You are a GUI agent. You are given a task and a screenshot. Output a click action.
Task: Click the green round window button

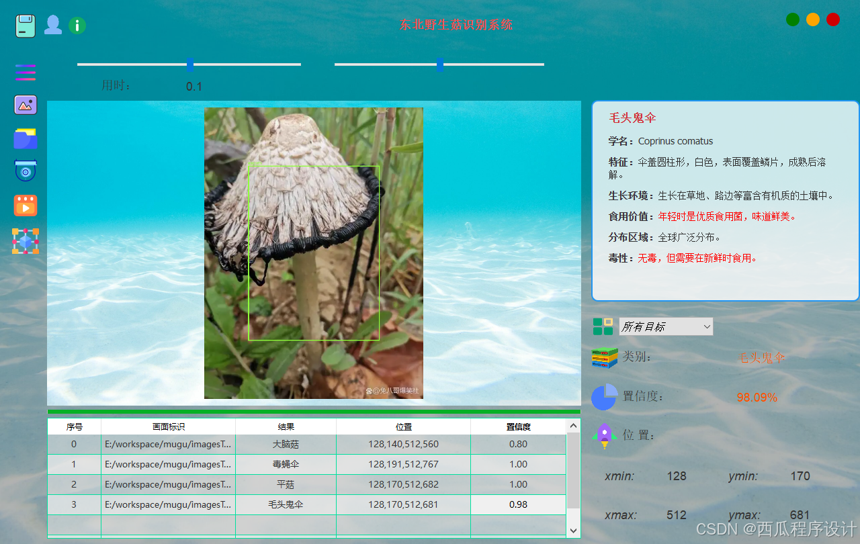[x=793, y=19]
